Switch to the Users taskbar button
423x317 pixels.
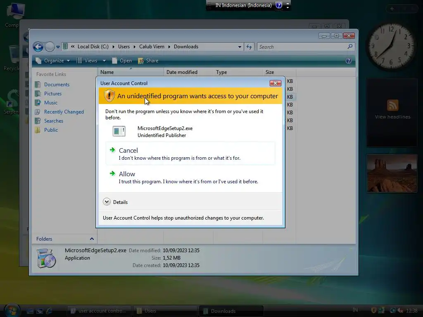tap(165, 311)
